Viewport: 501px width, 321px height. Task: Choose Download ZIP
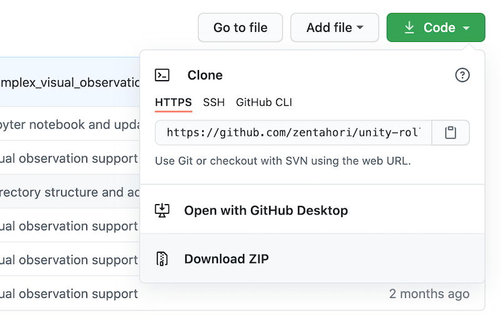pos(312,258)
